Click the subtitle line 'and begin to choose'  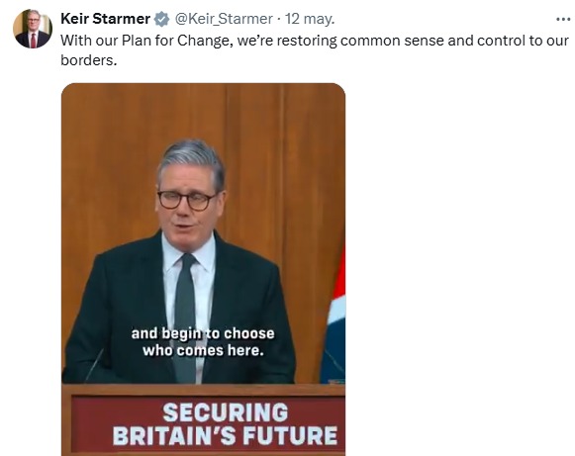tap(203, 333)
